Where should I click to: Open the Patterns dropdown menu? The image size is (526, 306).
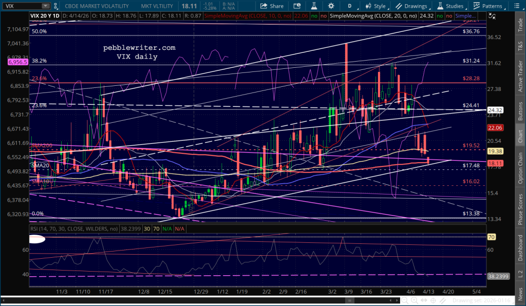point(488,6)
